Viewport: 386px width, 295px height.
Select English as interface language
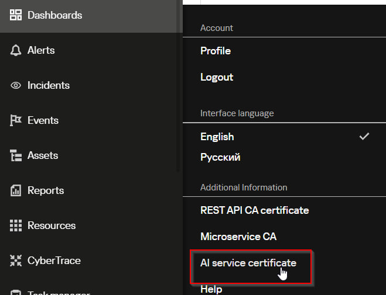click(217, 137)
